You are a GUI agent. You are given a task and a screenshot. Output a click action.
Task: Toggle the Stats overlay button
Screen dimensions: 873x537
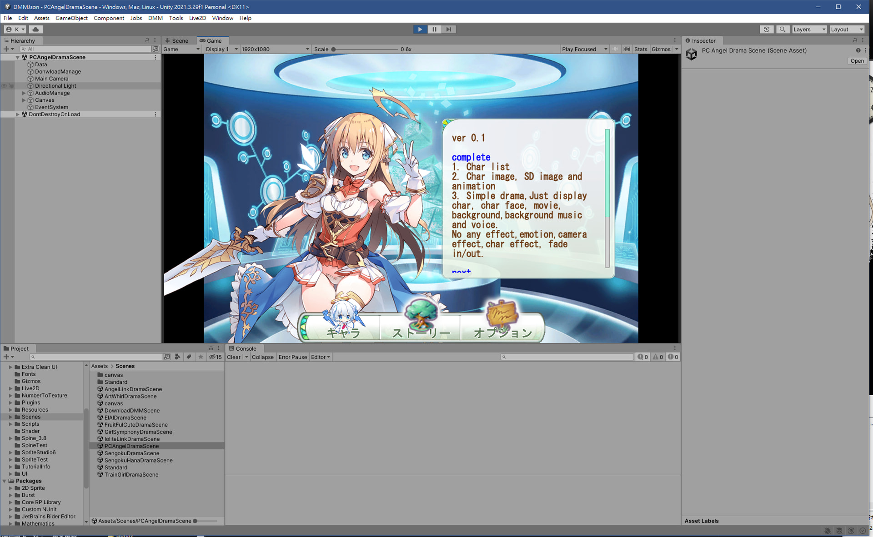(641, 49)
